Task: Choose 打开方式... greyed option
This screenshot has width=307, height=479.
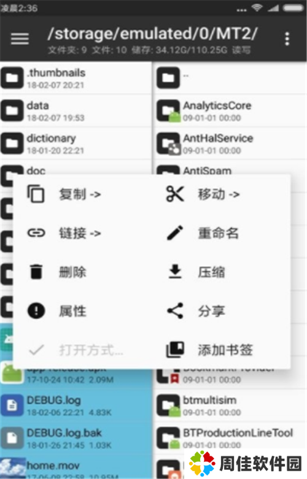Action: click(91, 350)
